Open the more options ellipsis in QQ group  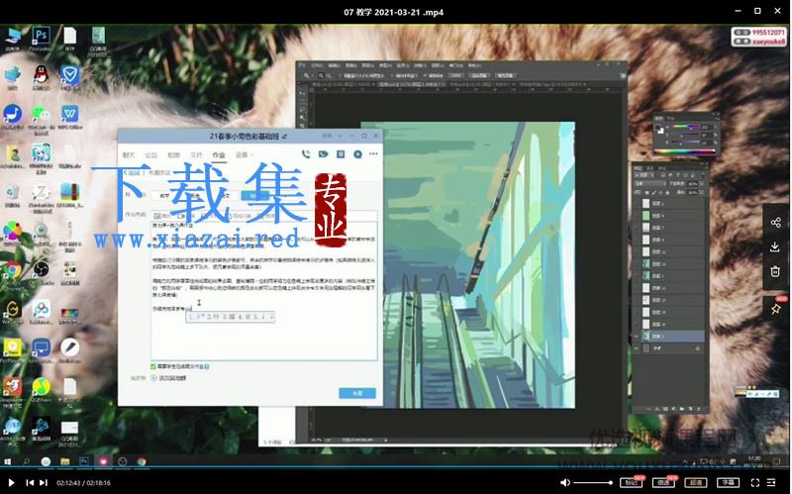[x=374, y=154]
